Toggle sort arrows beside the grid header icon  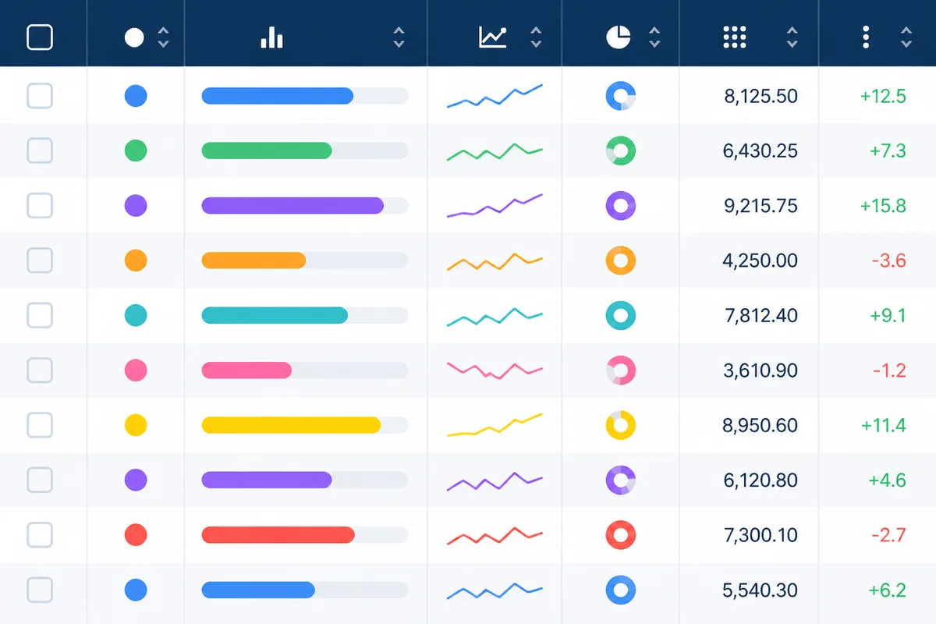pyautogui.click(x=792, y=37)
